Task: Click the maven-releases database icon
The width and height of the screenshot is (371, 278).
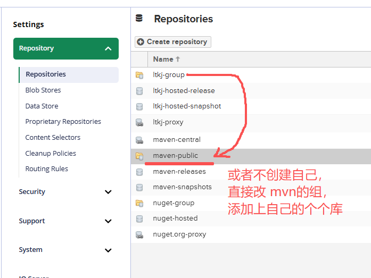Action: (139, 172)
